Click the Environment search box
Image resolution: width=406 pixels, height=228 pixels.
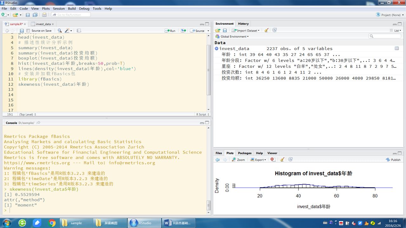pos(385,36)
